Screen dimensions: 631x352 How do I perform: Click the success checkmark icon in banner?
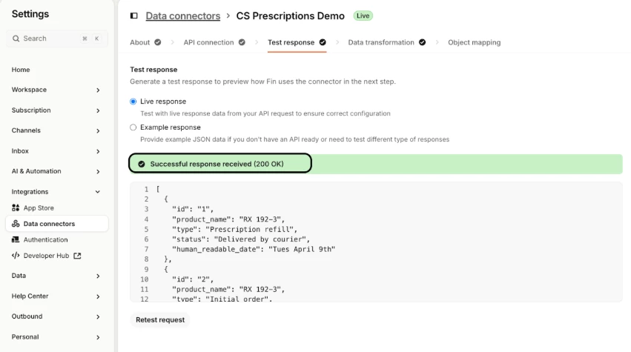(142, 164)
